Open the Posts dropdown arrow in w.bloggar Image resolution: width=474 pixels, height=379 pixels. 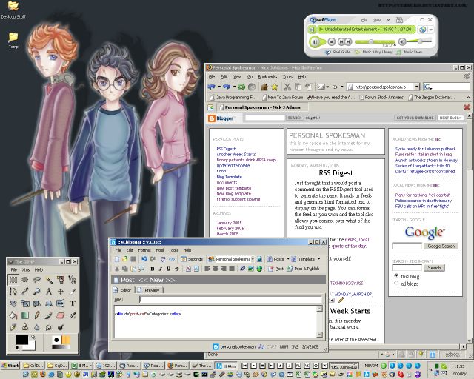(x=288, y=259)
